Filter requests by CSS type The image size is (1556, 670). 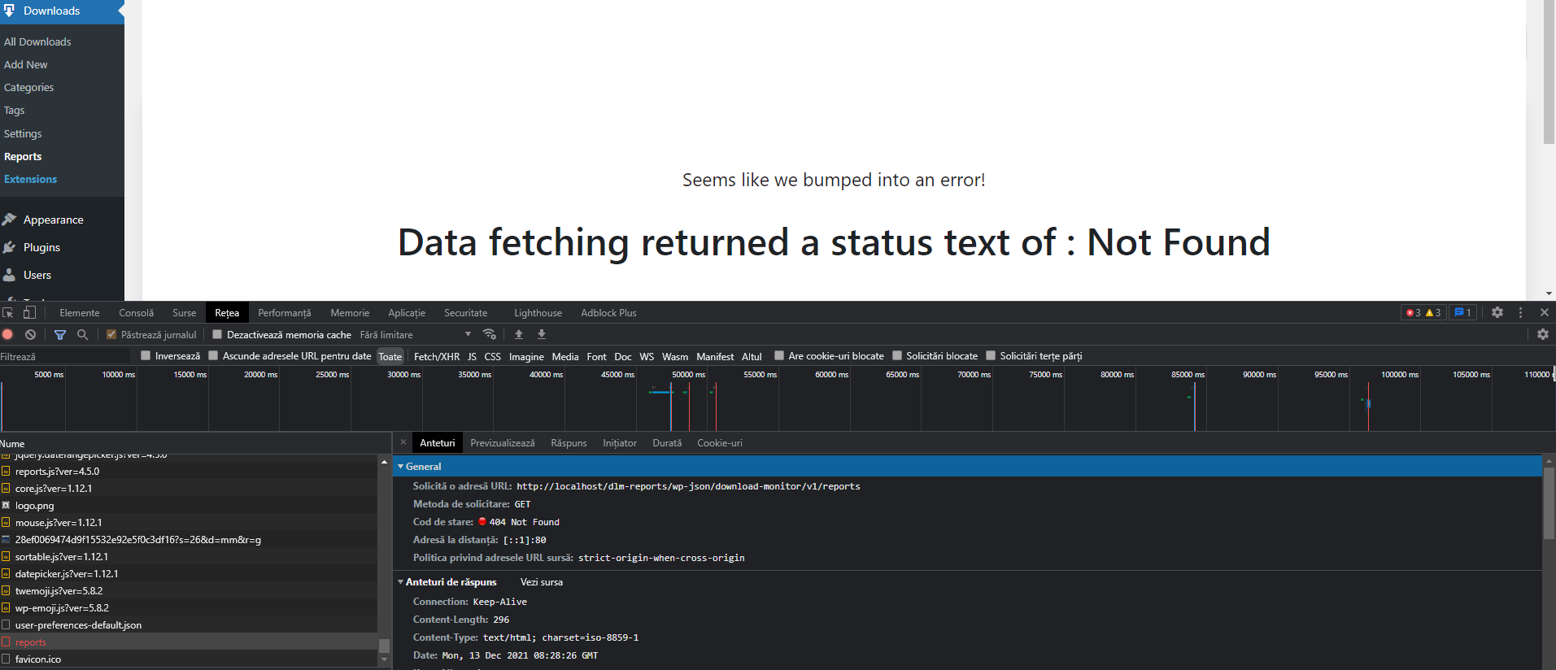point(493,356)
